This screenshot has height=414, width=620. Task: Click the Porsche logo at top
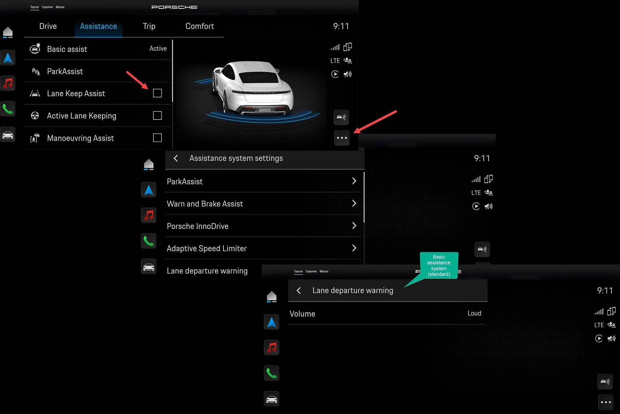[x=174, y=7]
